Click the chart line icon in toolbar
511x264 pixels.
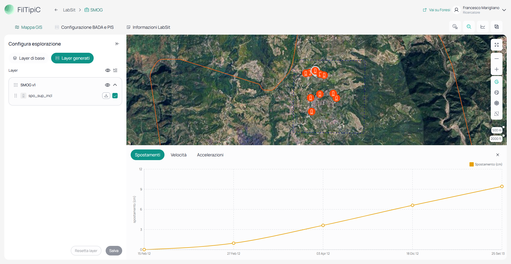click(x=483, y=27)
